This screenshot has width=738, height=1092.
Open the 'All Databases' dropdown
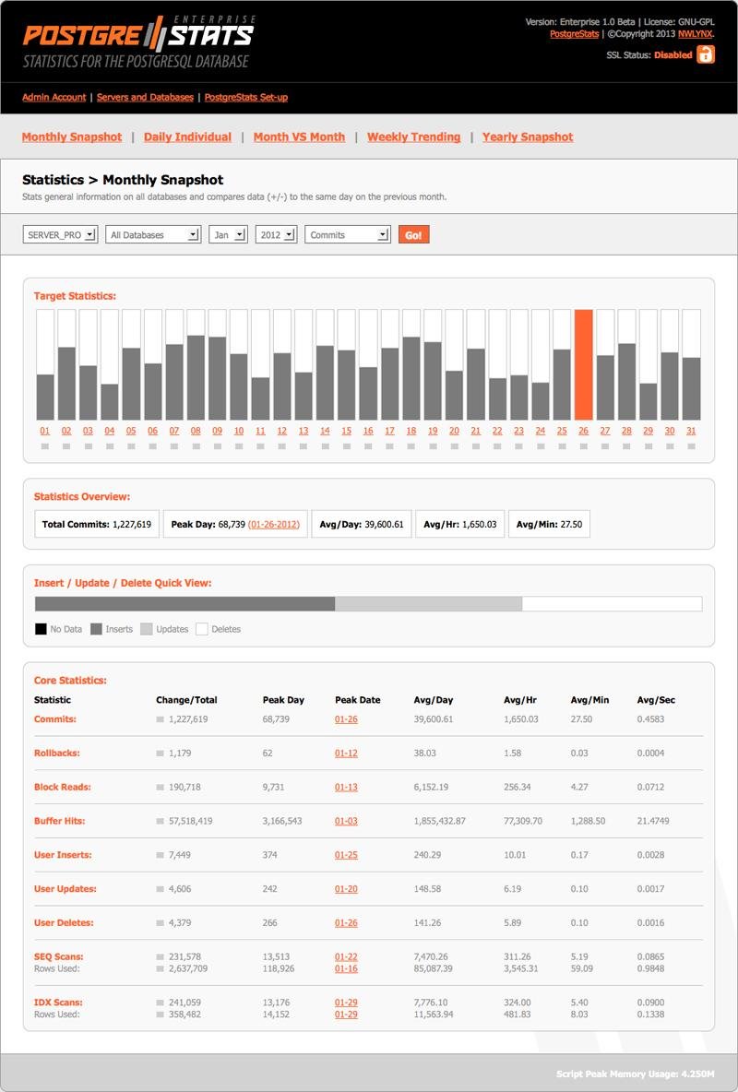[x=154, y=233]
